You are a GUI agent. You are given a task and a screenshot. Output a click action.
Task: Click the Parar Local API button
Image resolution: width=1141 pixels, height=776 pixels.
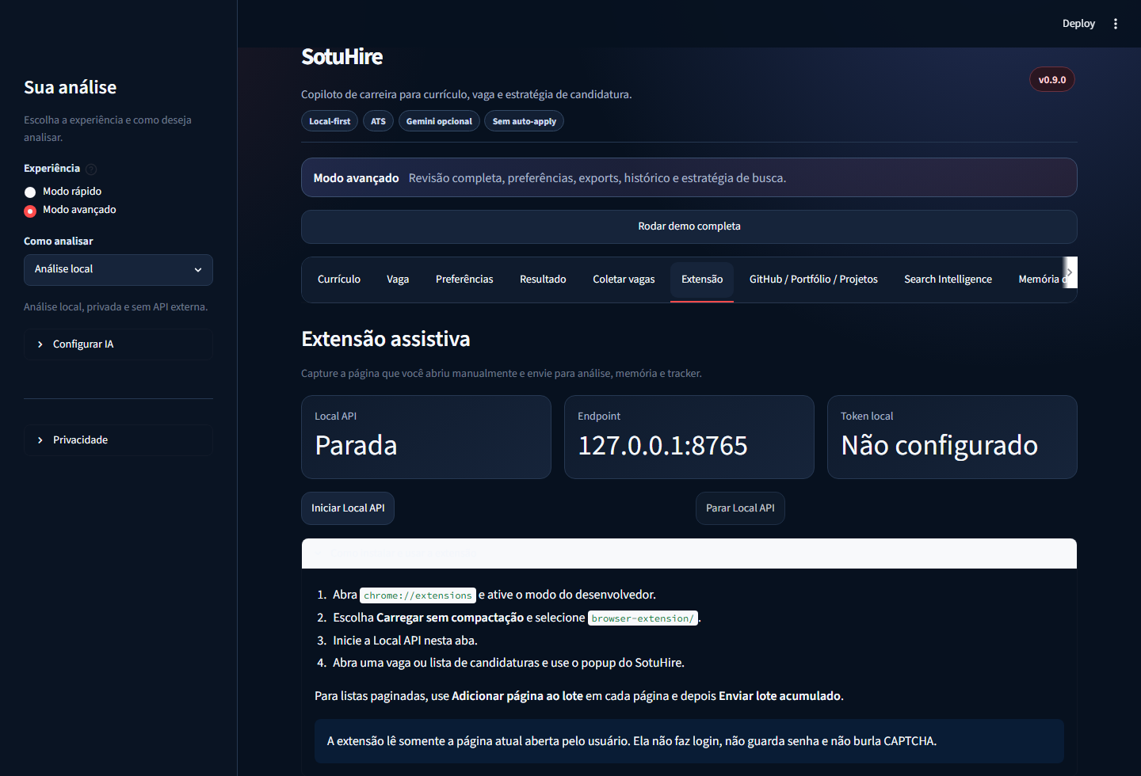pyautogui.click(x=740, y=508)
